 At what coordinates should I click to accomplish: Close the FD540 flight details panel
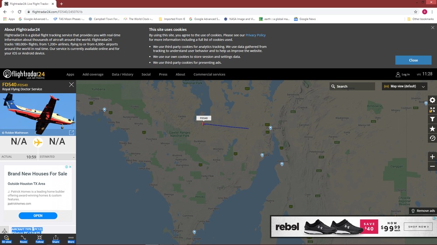[x=71, y=85]
